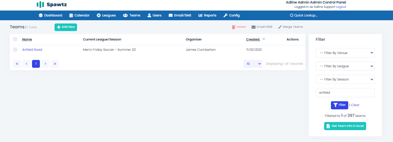Image resolution: width=393 pixels, height=142 pixels.
Task: Click the James Cumberton organiser cell
Action: (201, 50)
